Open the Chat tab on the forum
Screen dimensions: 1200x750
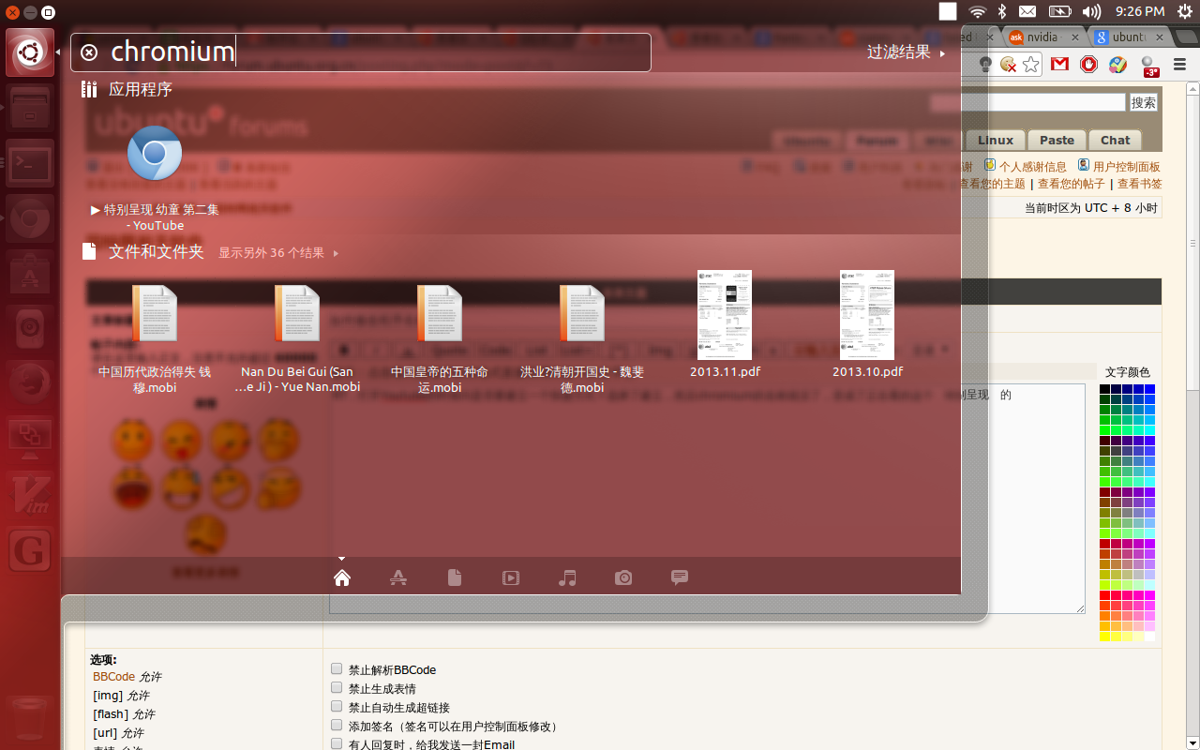1116,140
